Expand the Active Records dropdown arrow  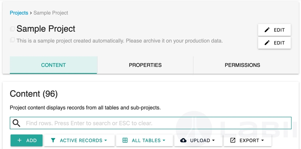[106, 141]
